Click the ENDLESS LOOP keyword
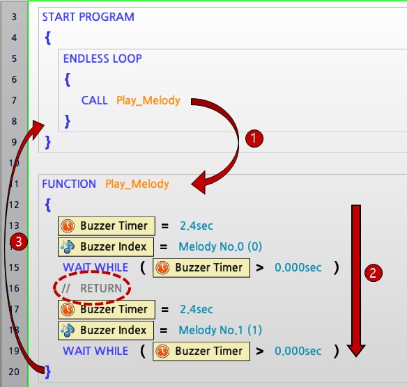The image size is (407, 387). coord(102,58)
